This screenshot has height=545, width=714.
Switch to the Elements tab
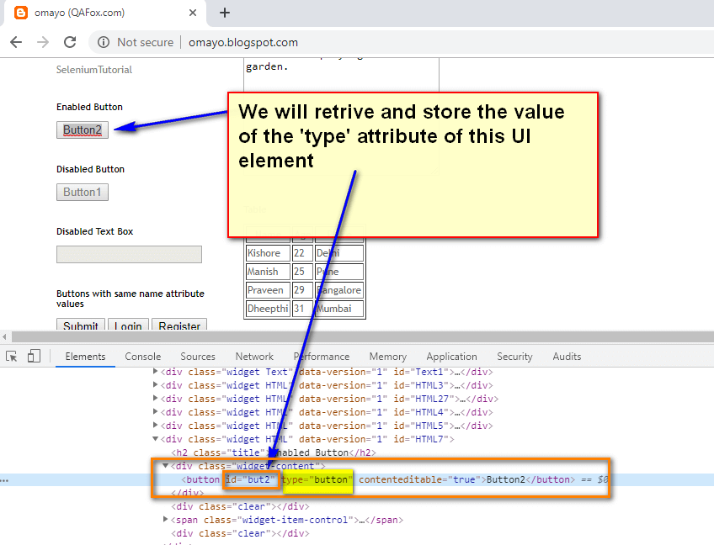85,357
